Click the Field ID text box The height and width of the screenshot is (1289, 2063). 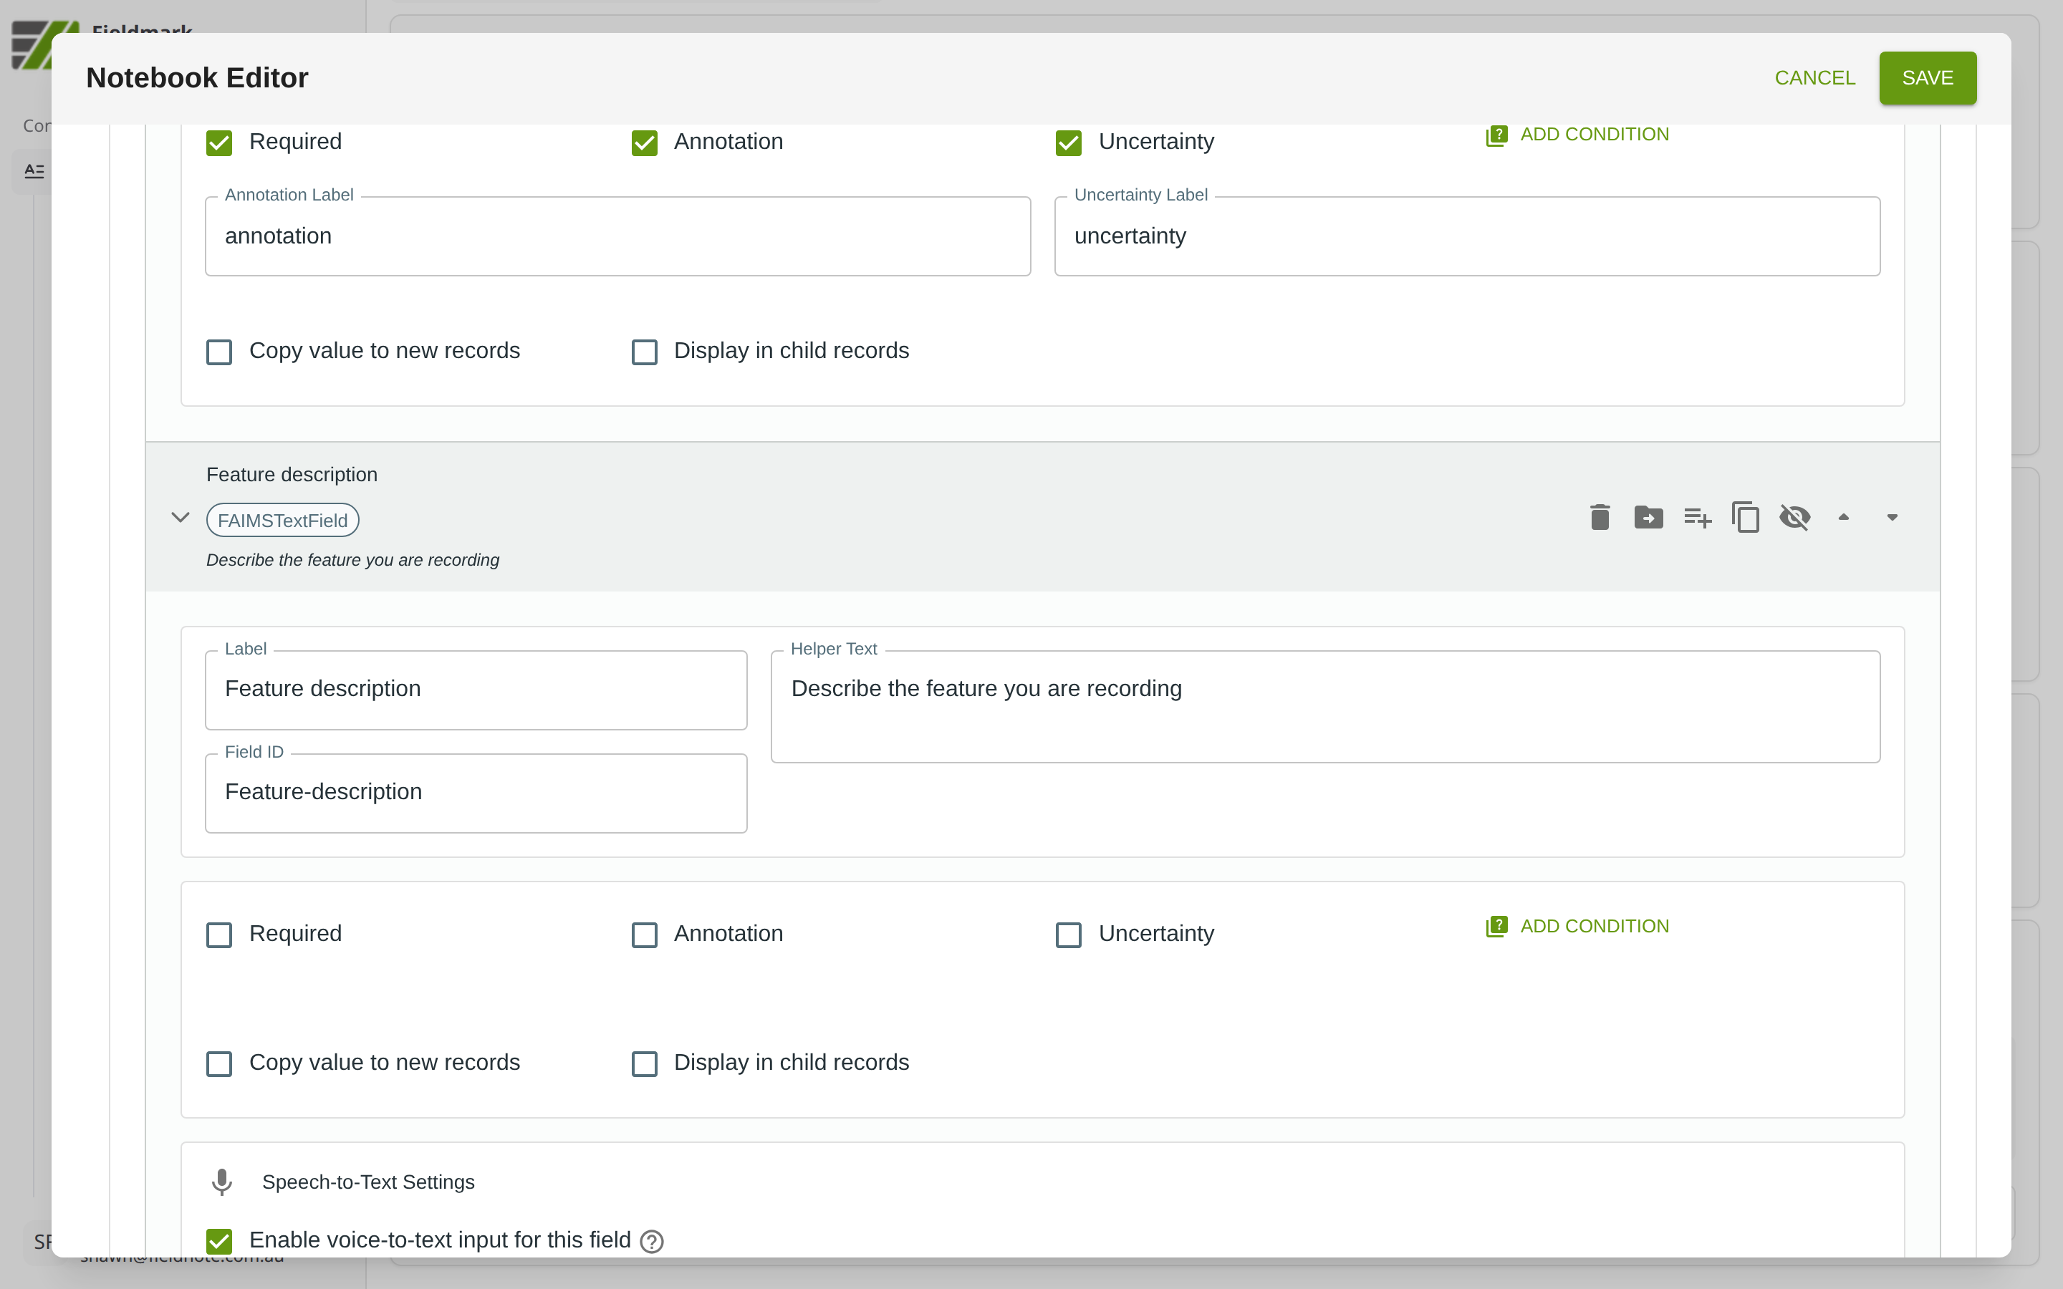click(476, 792)
